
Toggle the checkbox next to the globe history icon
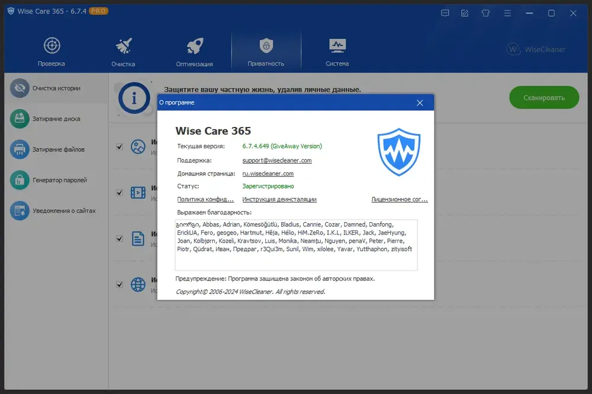(x=120, y=284)
